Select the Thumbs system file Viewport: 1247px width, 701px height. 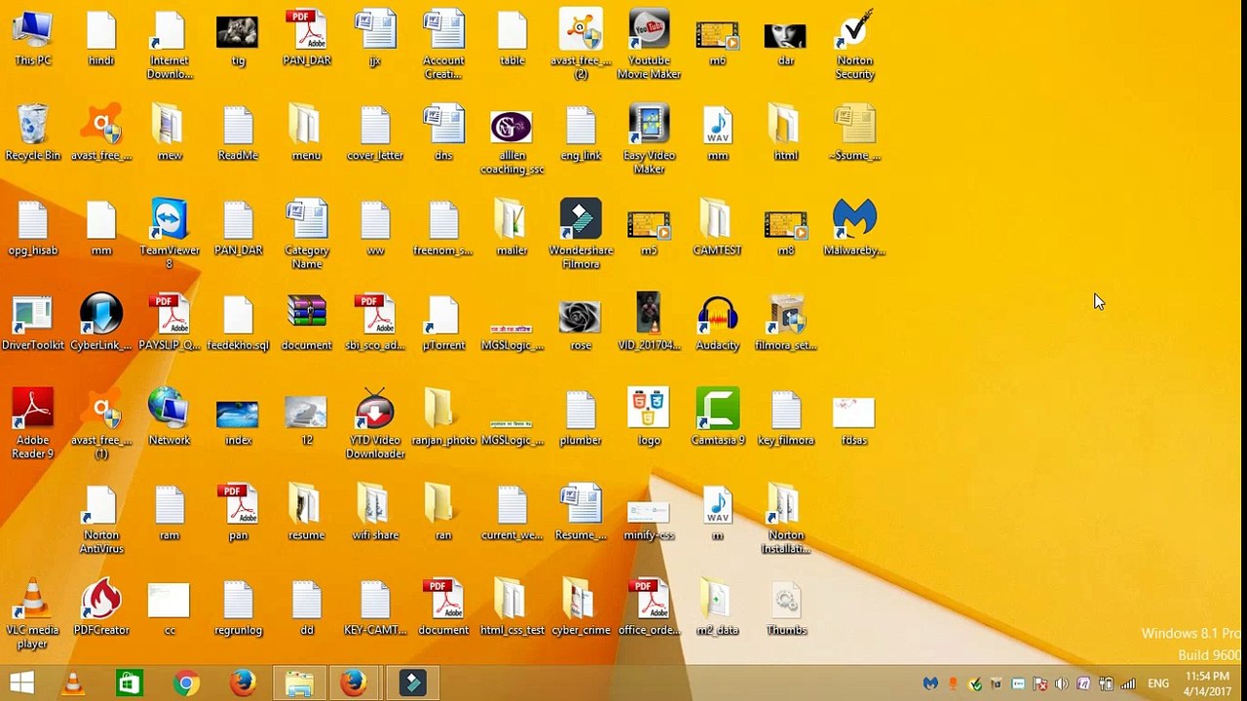click(786, 607)
